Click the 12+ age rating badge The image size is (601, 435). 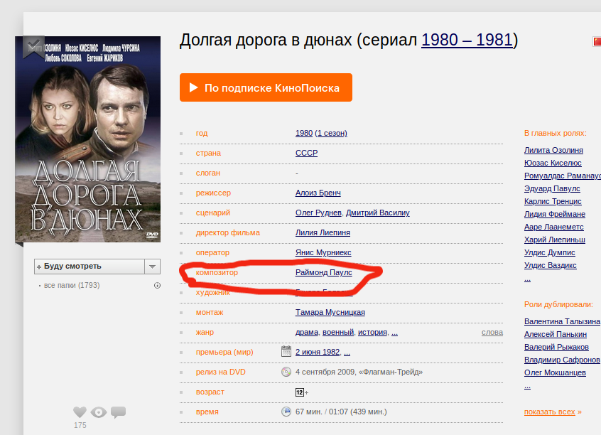[x=301, y=392]
